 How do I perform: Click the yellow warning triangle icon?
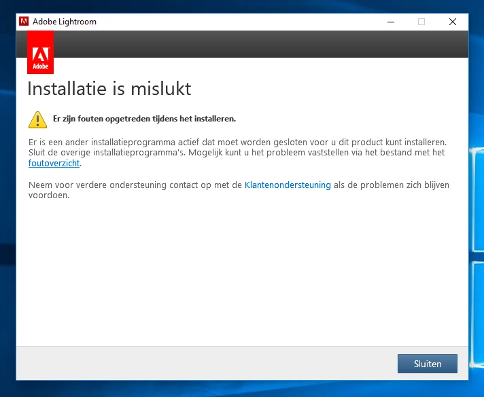tap(37, 119)
